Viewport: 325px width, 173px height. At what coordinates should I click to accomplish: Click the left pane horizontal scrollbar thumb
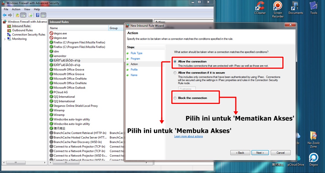(16, 163)
